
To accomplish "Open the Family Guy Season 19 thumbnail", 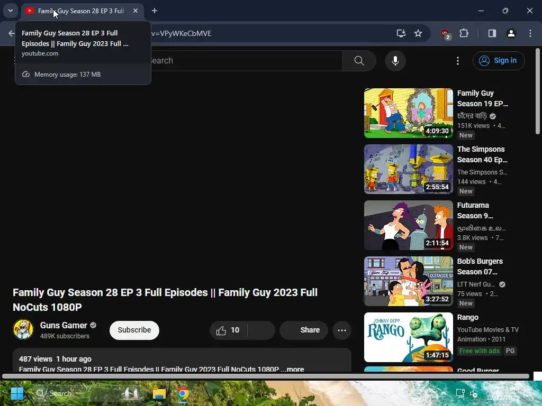I will click(x=408, y=113).
